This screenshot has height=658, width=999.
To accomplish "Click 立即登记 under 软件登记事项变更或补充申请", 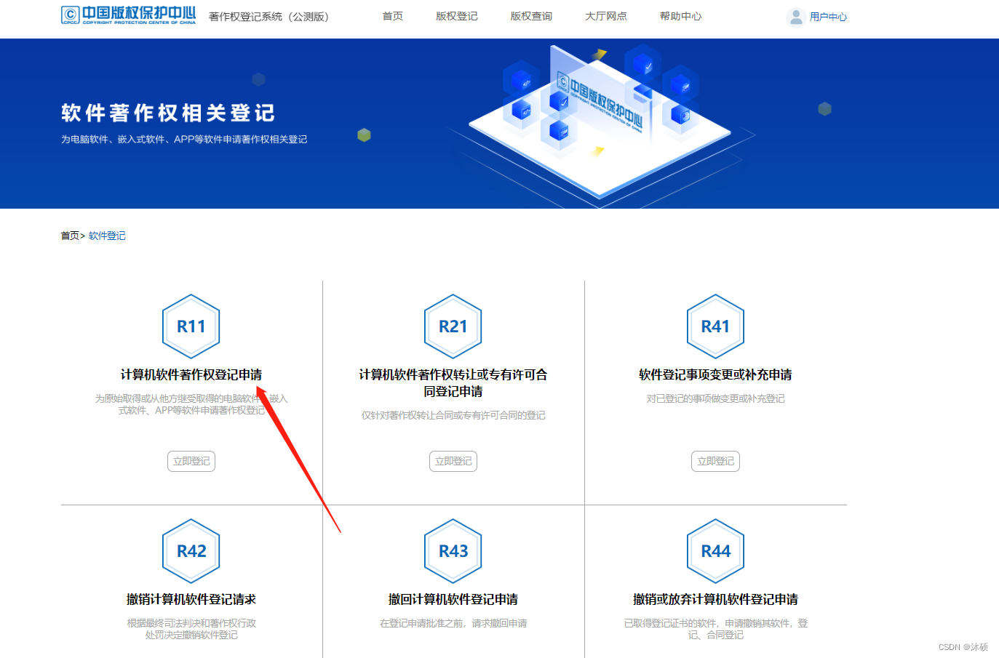I will (715, 461).
